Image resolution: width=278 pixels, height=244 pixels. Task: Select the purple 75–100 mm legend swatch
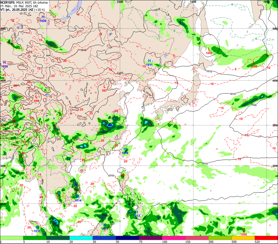[x=150, y=238]
